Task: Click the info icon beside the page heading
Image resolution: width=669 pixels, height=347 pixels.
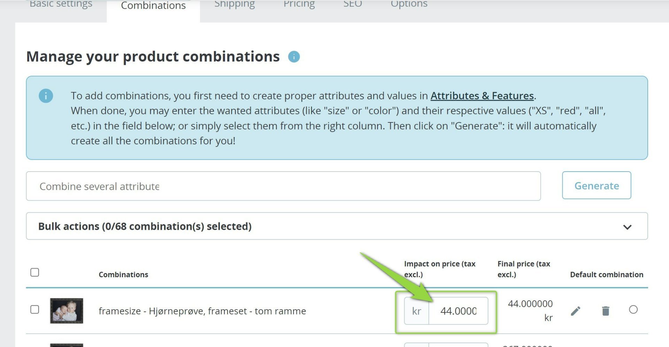Action: [294, 56]
